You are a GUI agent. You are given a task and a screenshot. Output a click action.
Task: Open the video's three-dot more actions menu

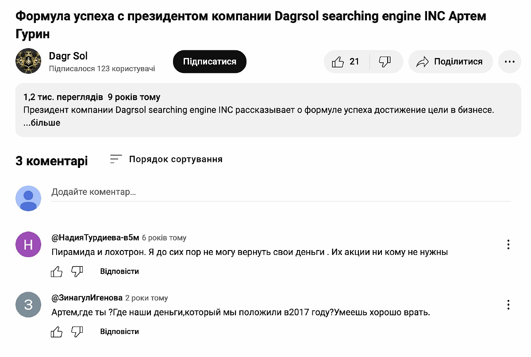tap(509, 62)
